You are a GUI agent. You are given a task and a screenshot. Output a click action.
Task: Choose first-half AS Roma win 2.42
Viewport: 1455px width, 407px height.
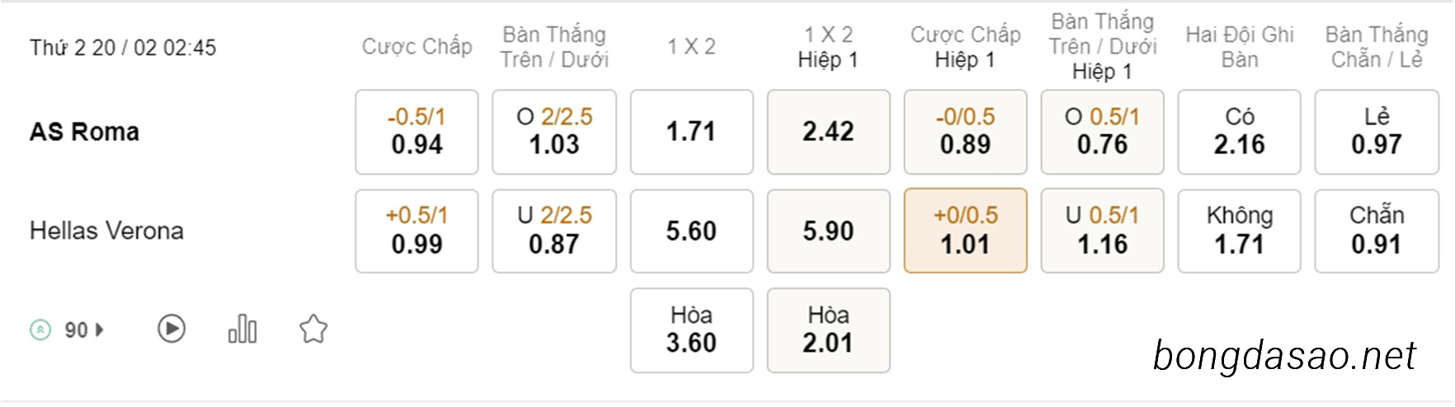pos(829,132)
